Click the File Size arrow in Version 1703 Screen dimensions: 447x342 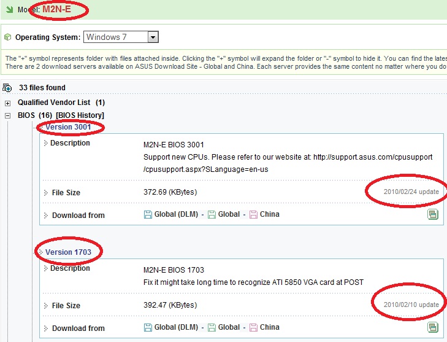(45, 306)
